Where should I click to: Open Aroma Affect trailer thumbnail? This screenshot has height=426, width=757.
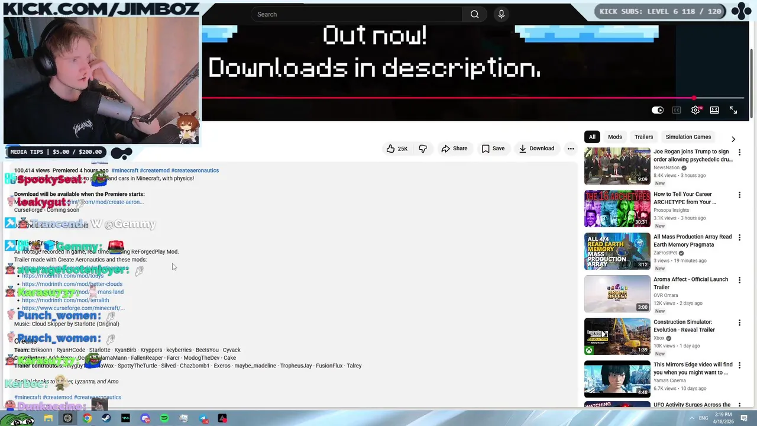coord(617,293)
